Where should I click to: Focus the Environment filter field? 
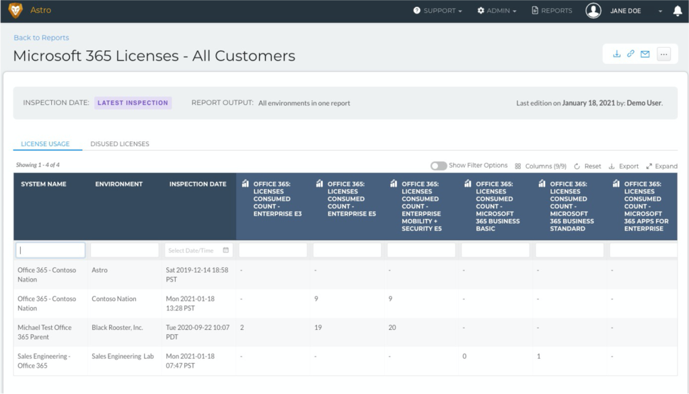pyautogui.click(x=124, y=251)
